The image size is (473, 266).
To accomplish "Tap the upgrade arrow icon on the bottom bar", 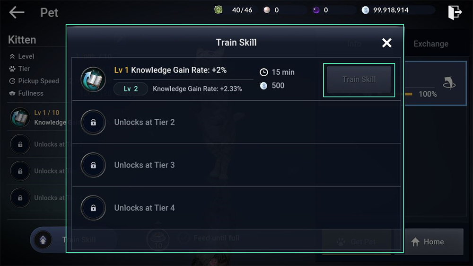I will [43, 240].
